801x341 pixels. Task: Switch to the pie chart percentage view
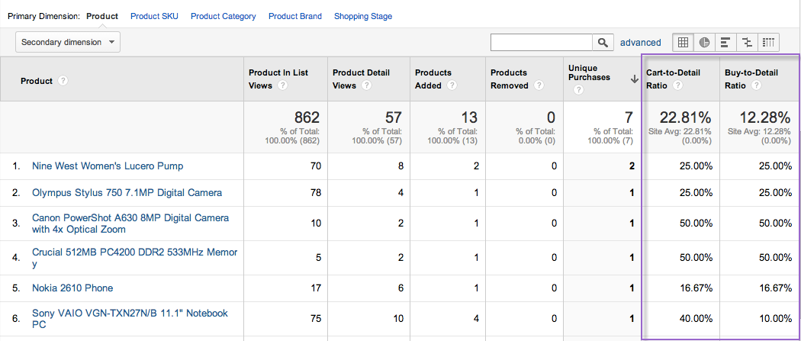tap(704, 43)
